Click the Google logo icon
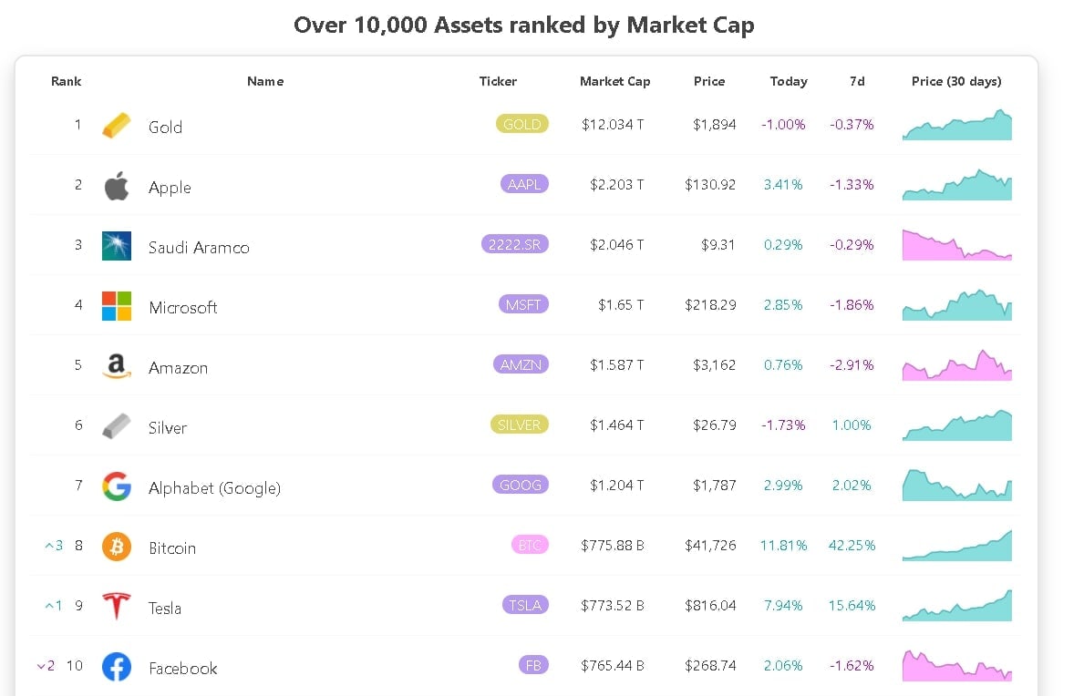This screenshot has width=1084, height=696. click(116, 486)
